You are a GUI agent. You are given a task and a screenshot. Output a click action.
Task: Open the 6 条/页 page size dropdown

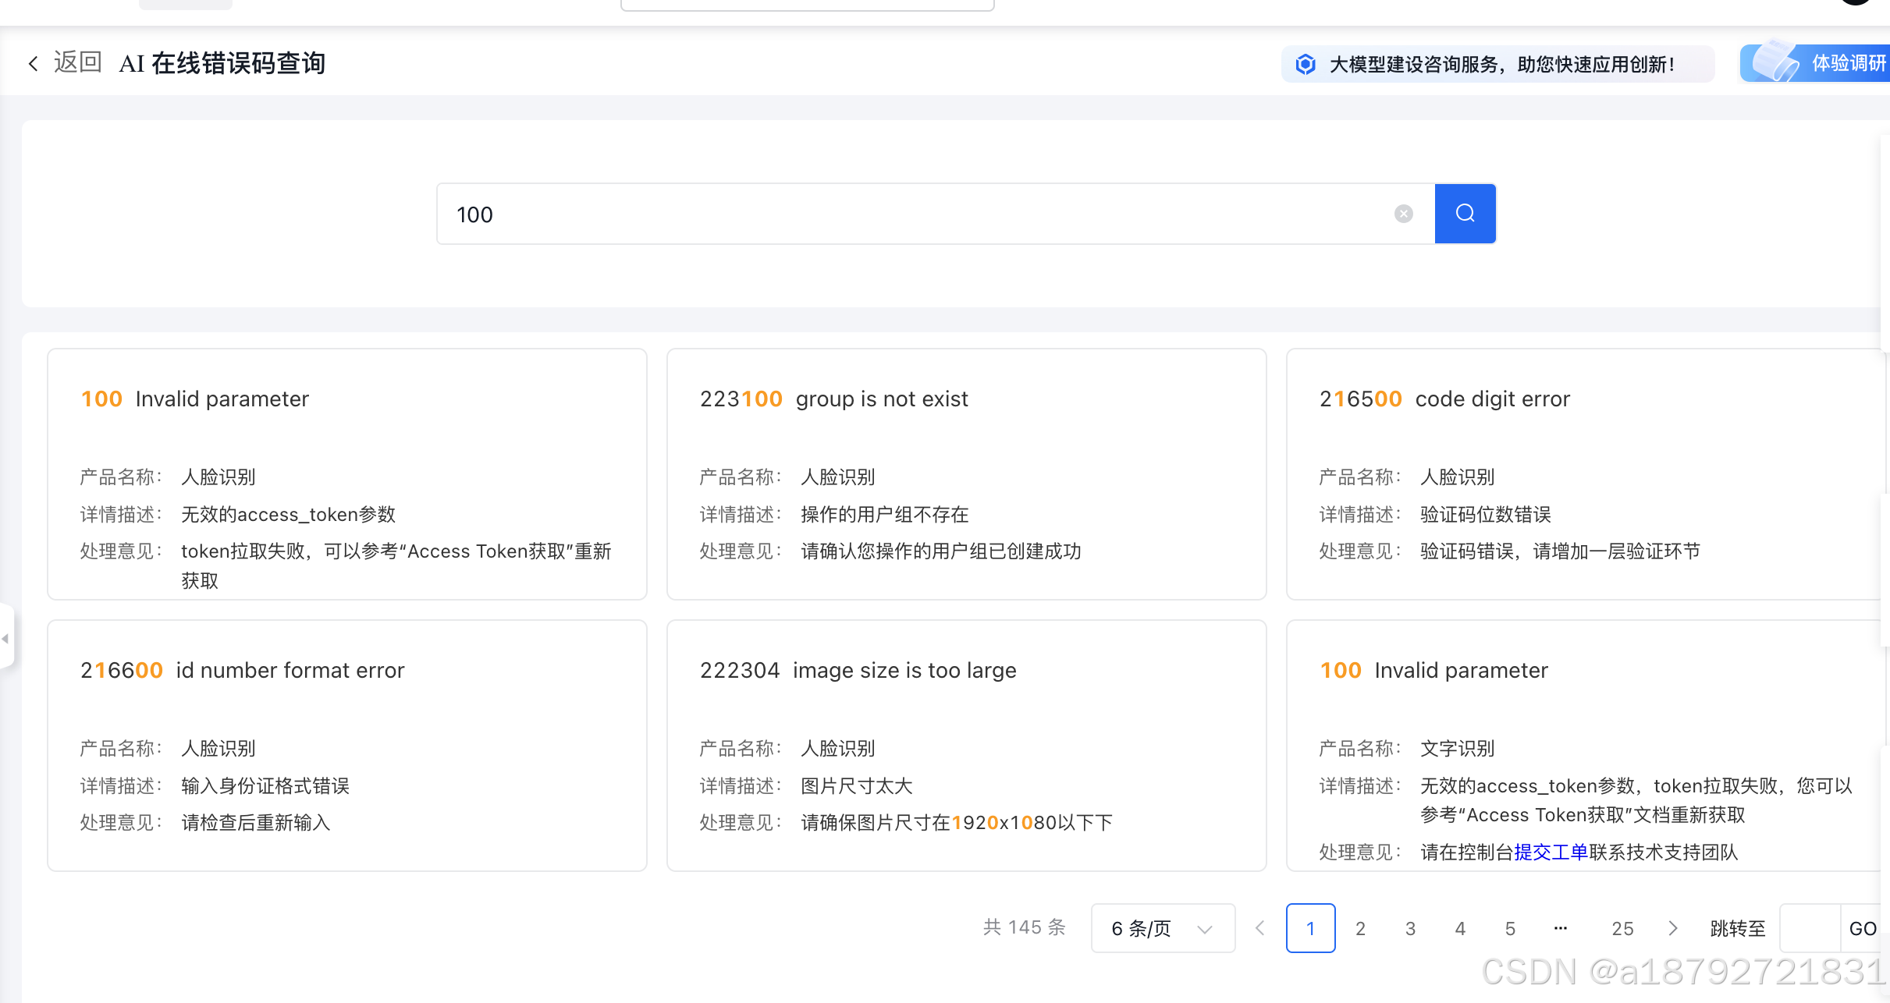click(1163, 928)
